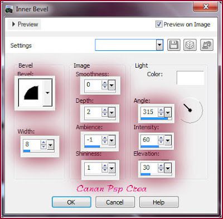Click the Angle value field showing 315

149,112
